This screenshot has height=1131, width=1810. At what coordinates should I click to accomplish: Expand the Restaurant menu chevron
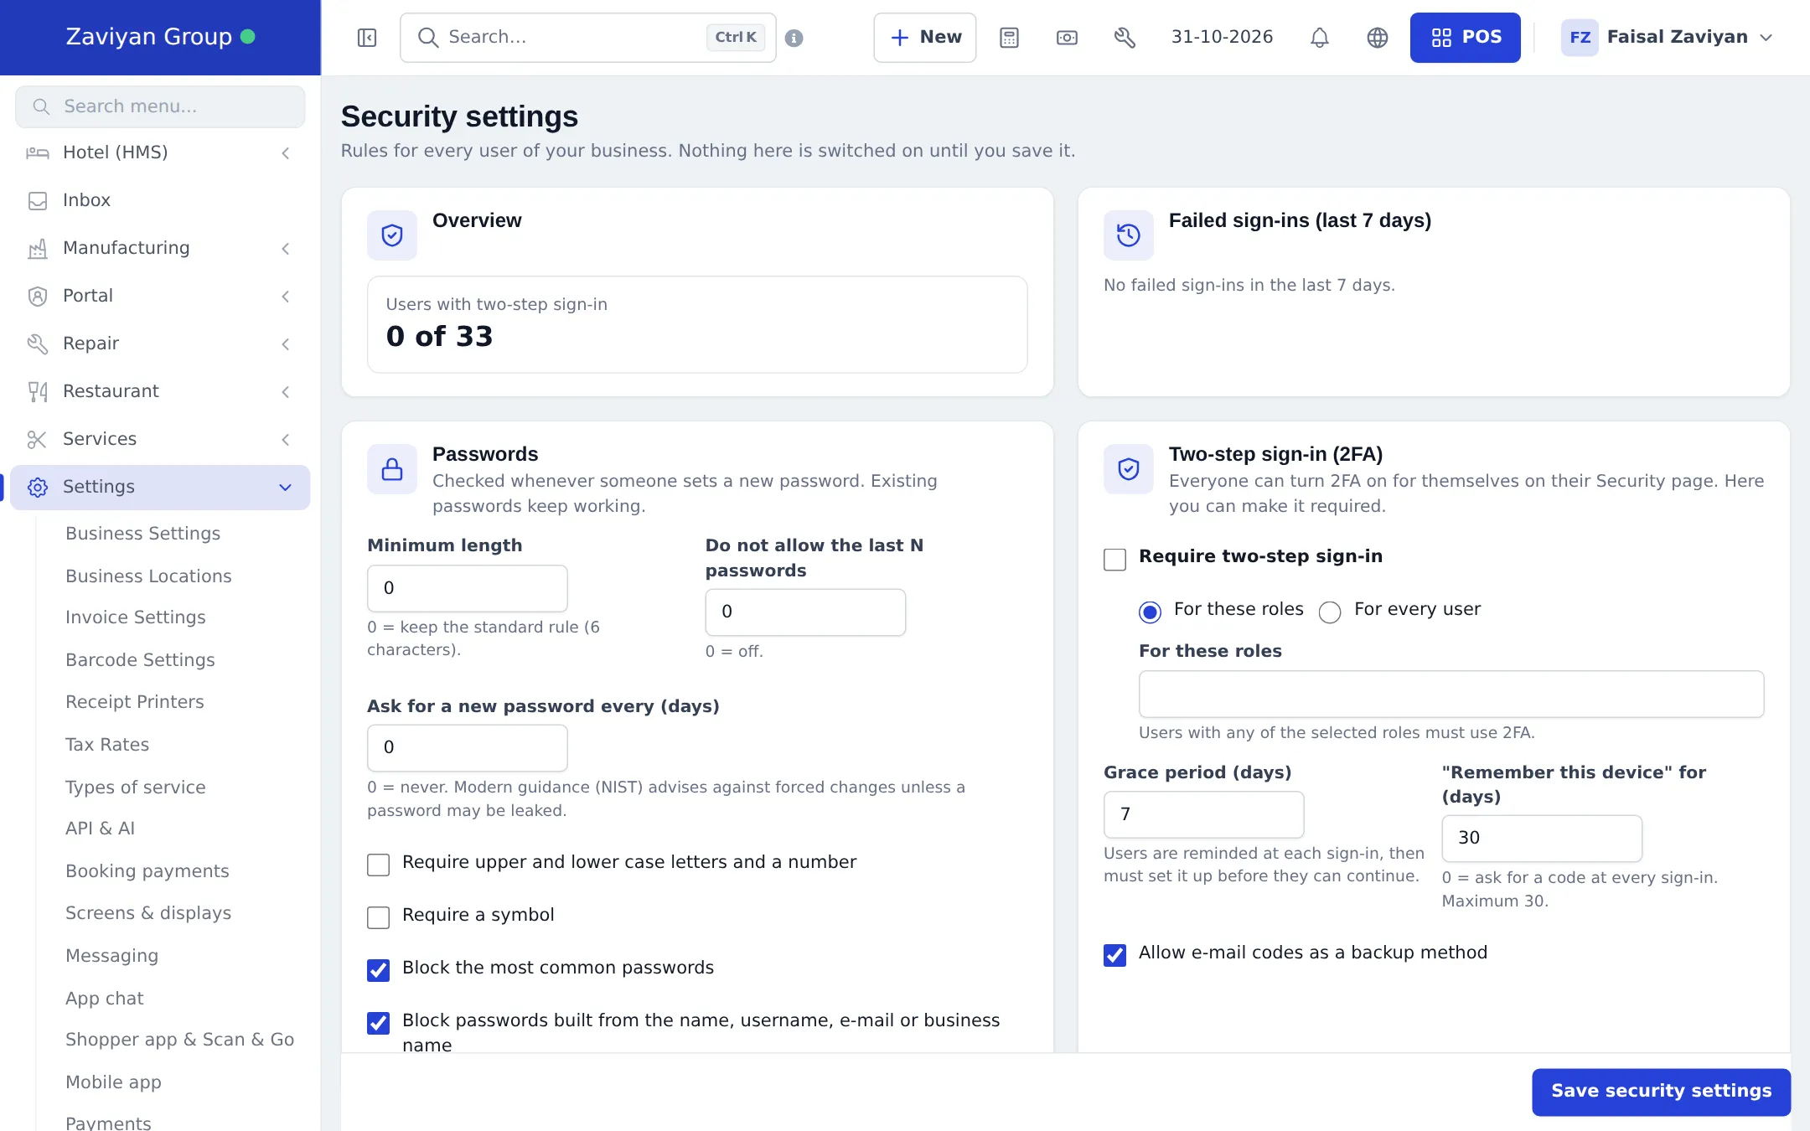click(286, 391)
